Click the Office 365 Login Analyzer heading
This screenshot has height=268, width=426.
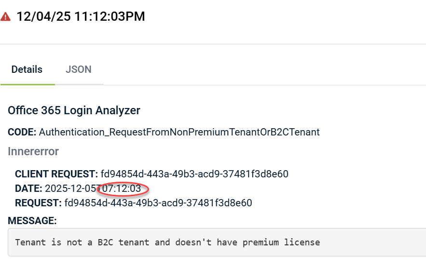(x=74, y=110)
